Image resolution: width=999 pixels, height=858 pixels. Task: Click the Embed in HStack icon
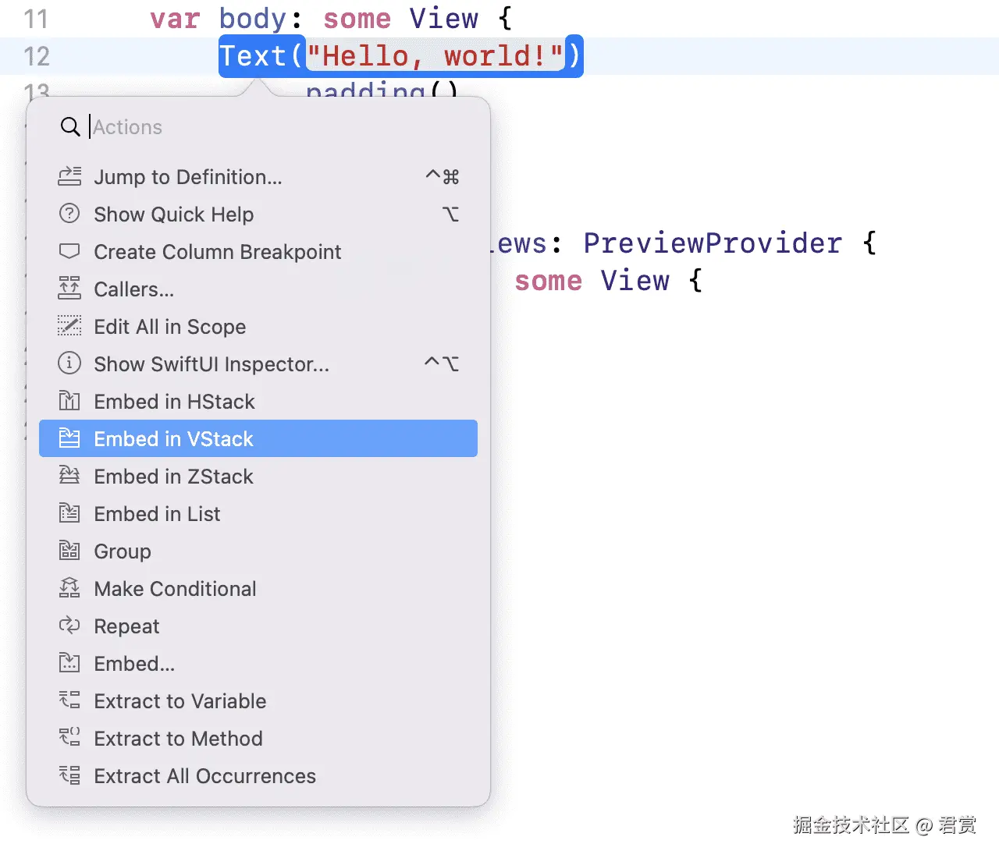[69, 401]
